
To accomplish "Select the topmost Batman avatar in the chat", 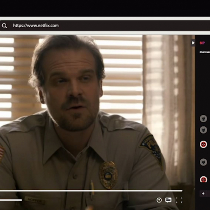I will pyautogui.click(x=204, y=119).
